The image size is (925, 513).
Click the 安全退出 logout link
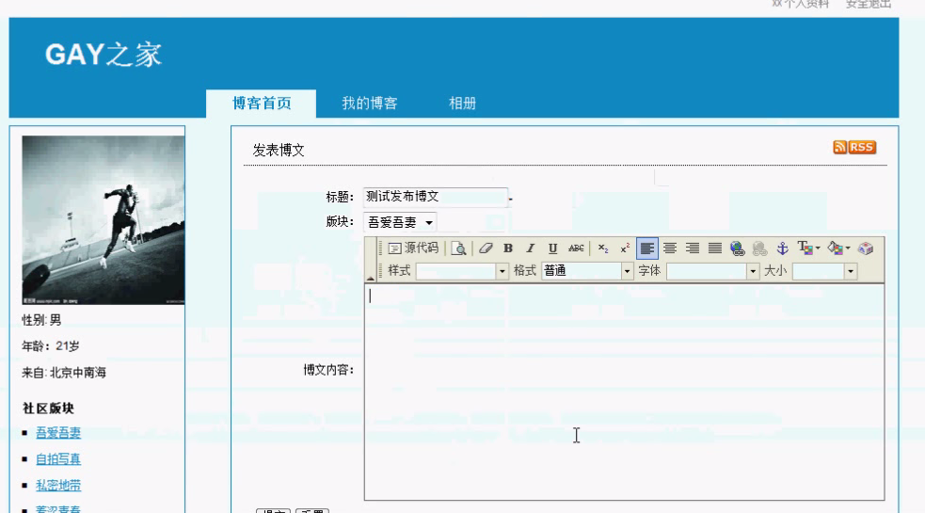tap(869, 4)
